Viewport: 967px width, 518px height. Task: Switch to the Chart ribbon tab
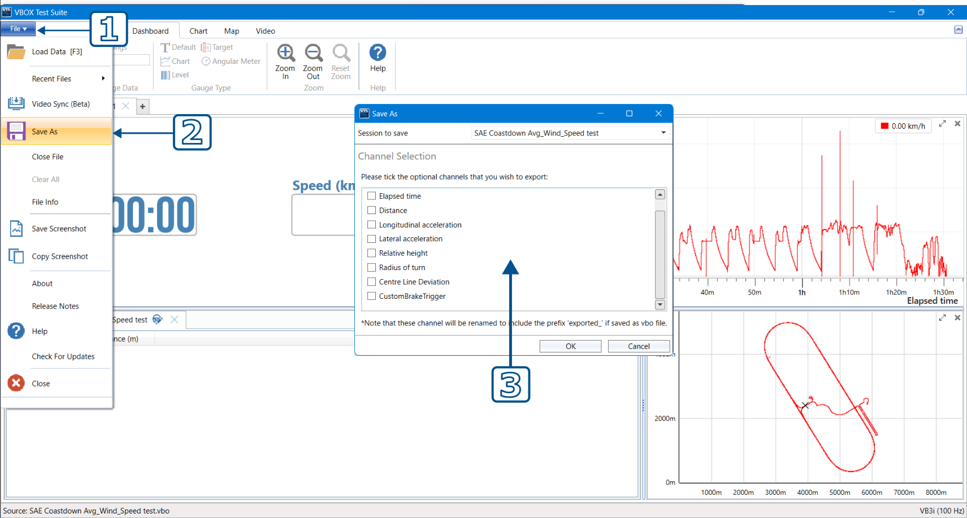coord(198,31)
